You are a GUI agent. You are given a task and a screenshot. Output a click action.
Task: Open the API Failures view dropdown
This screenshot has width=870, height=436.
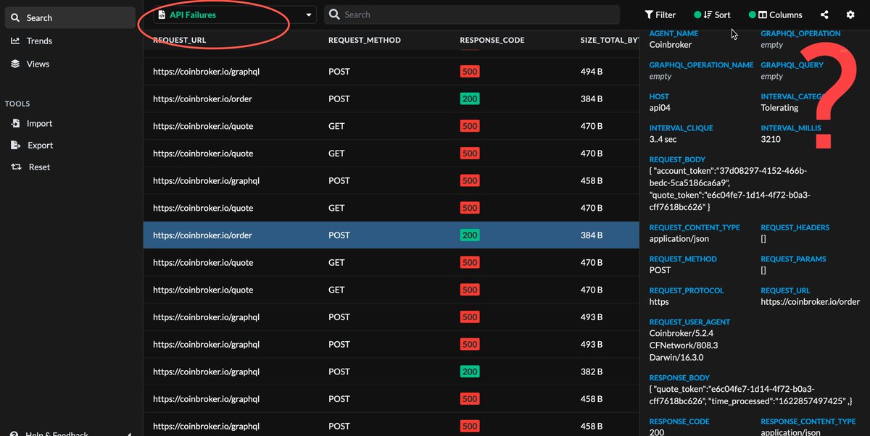click(235, 14)
